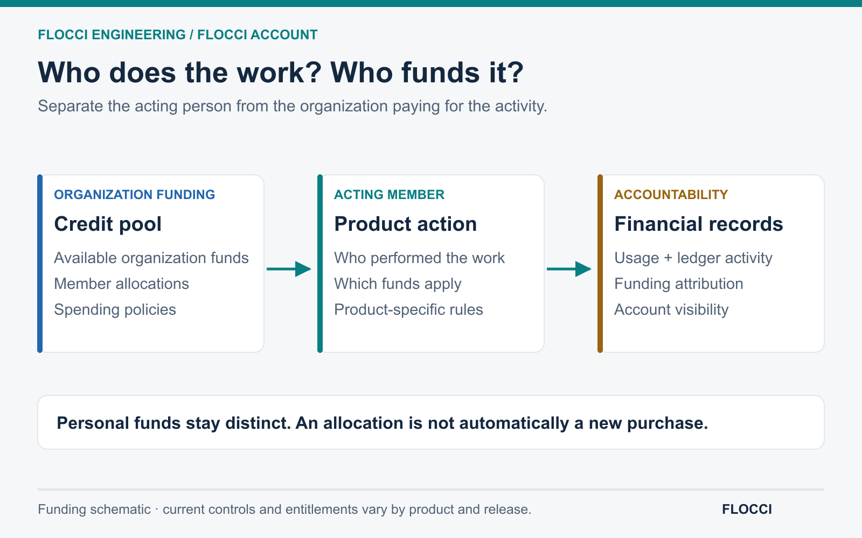Click the 'ORGANIZATION FUNDING' label
Viewport: 862px width, 538px height.
135,195
